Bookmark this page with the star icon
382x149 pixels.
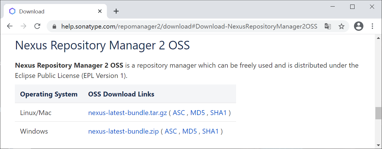point(341,27)
